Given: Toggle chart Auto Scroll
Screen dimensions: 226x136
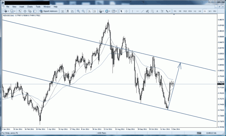Looking at the screenshot, I should [90, 11].
